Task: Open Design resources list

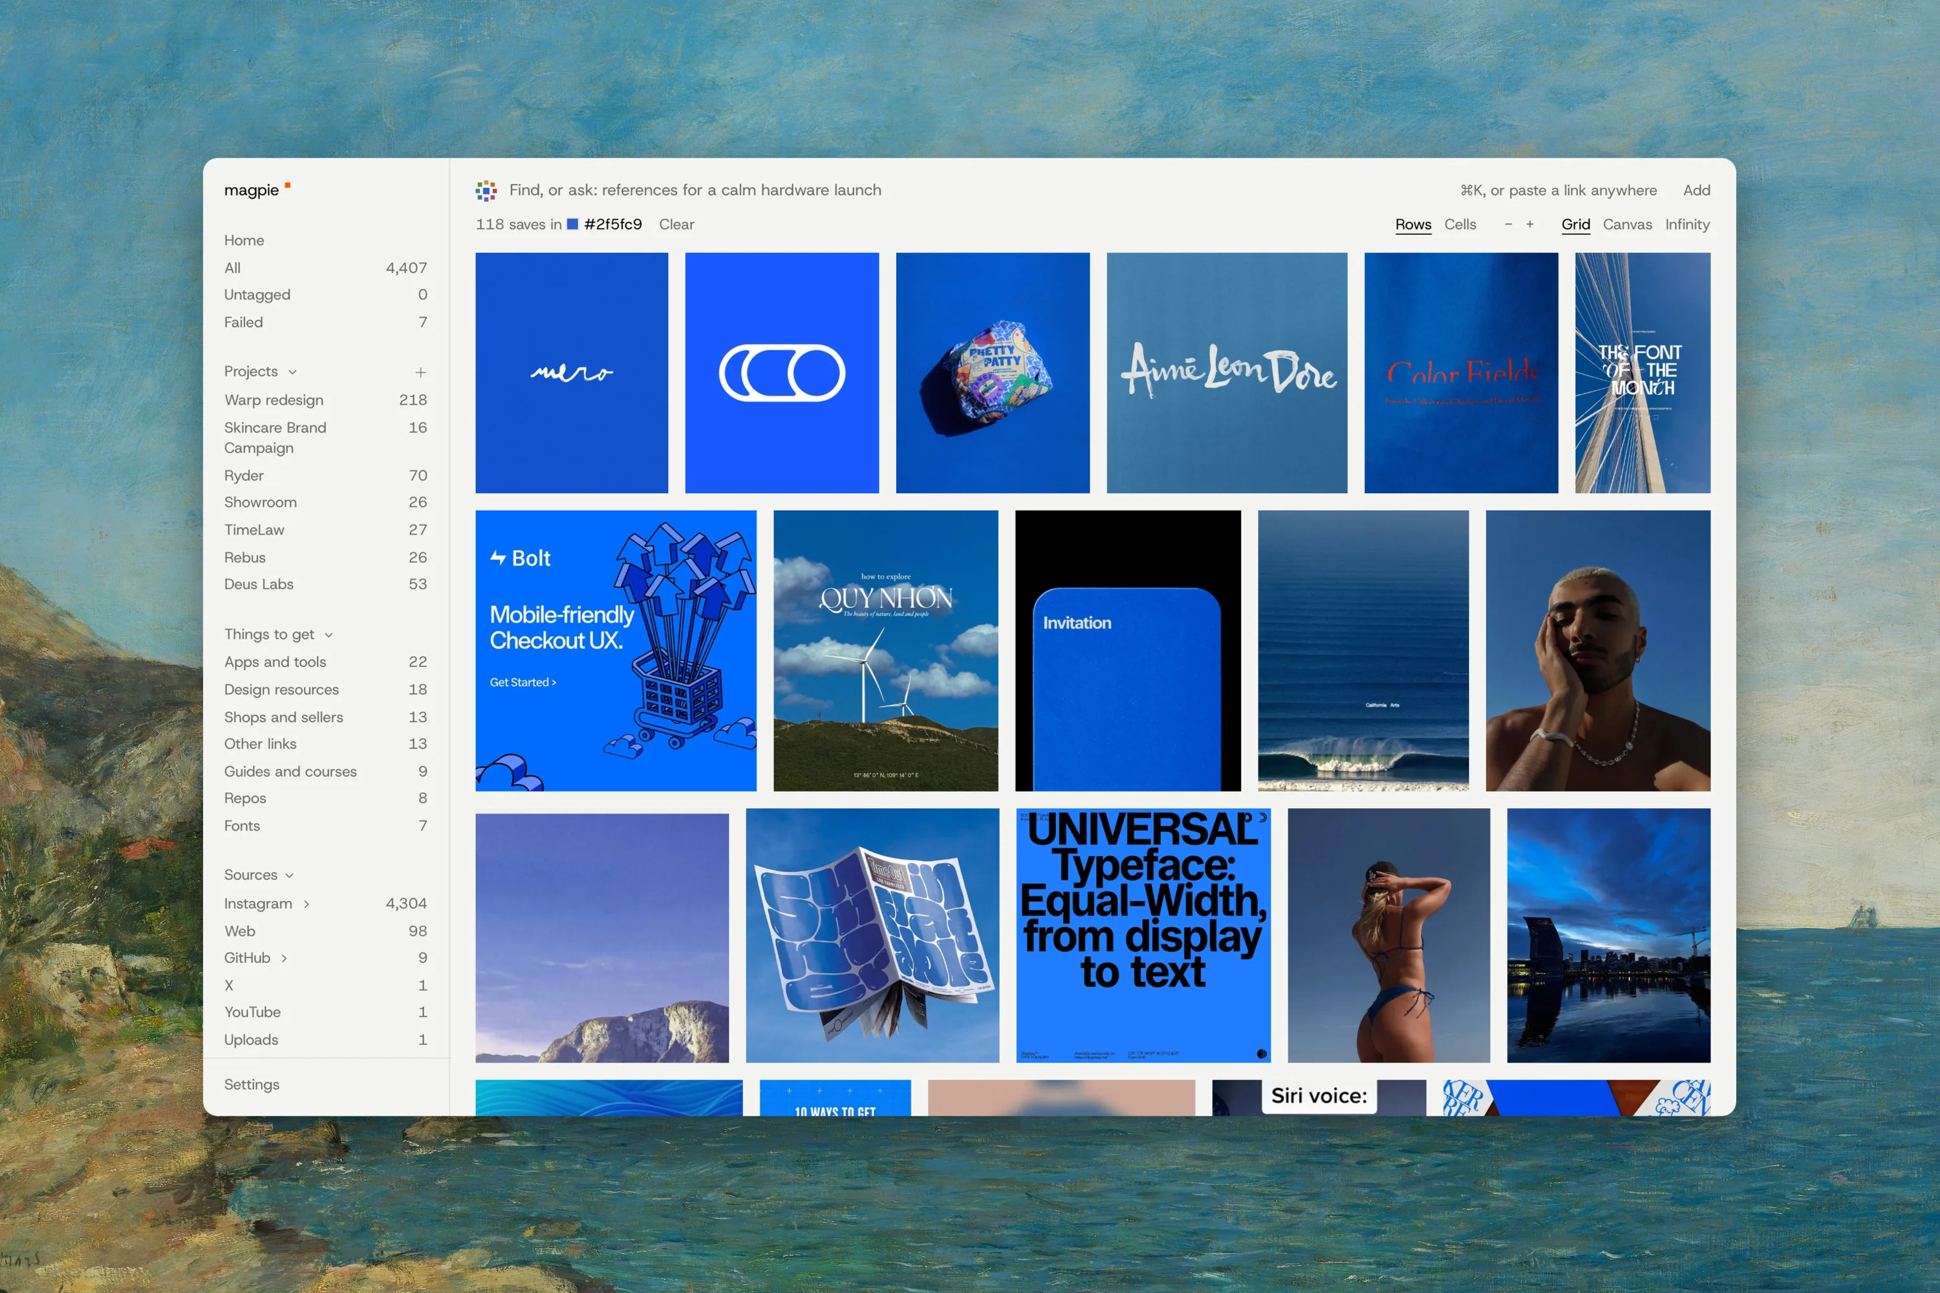Action: (x=325, y=689)
